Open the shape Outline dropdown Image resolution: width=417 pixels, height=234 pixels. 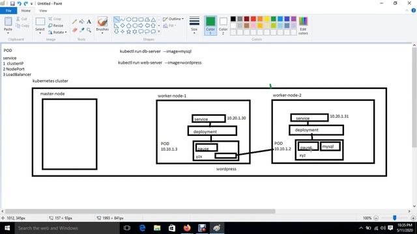coord(173,19)
